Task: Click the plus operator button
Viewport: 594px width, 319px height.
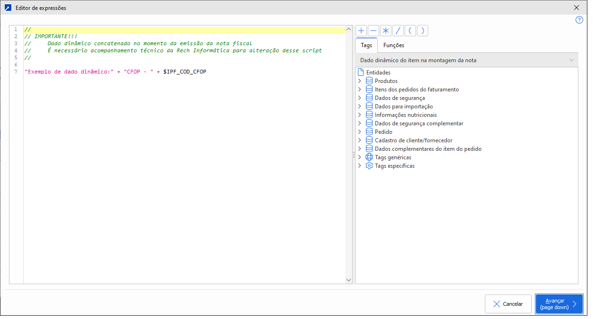Action: 361,31
